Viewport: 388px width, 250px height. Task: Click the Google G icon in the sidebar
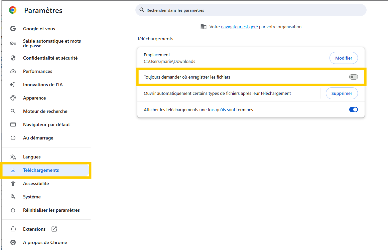pos(13,29)
